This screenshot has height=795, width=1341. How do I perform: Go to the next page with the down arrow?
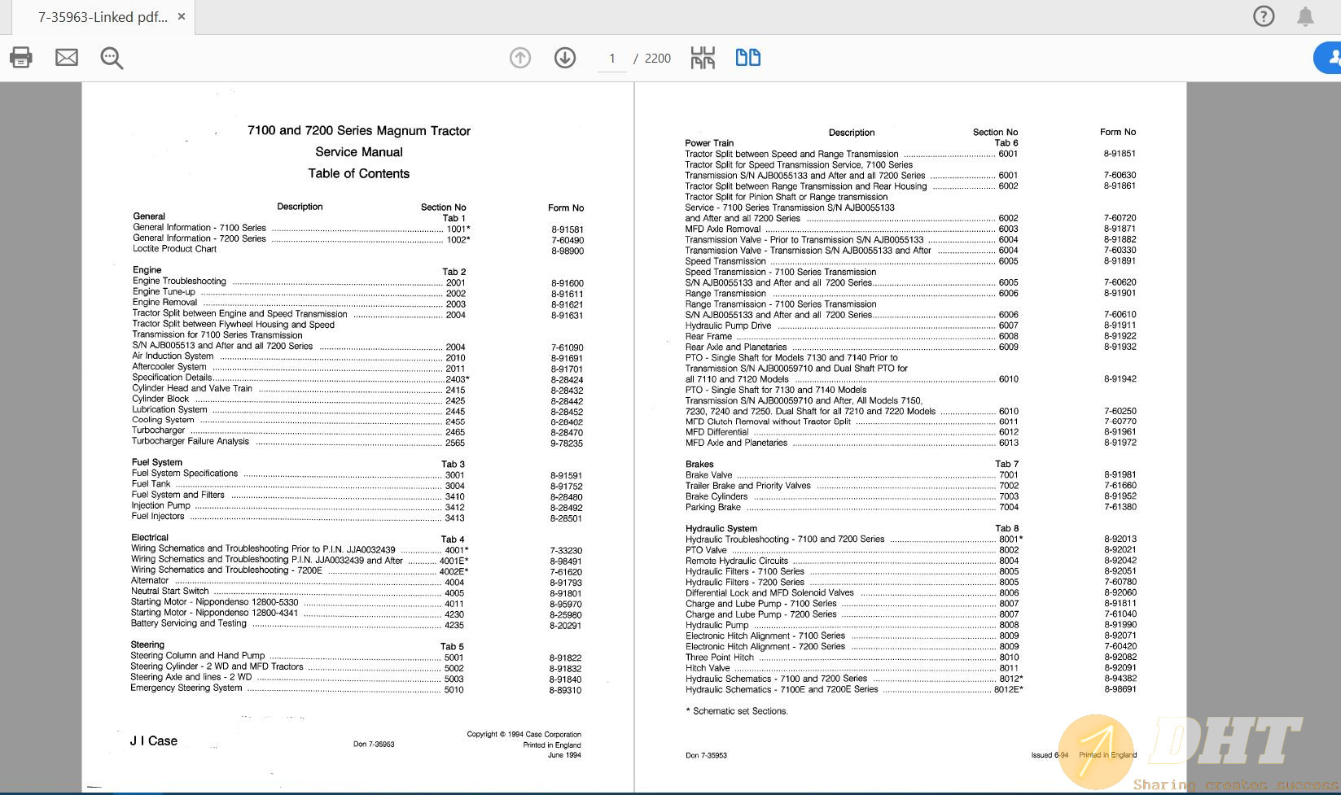pos(565,58)
